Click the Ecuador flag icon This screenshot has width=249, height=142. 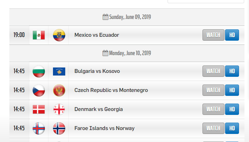coord(59,35)
